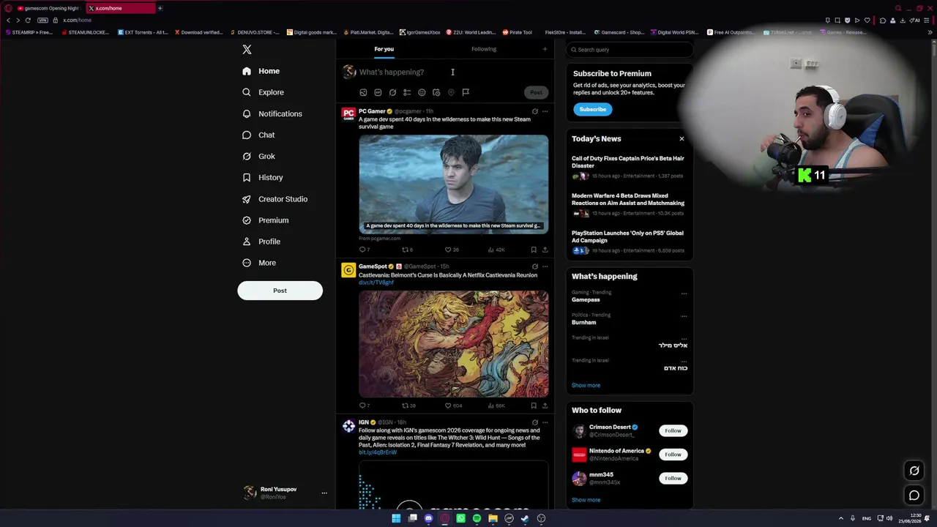Image resolution: width=937 pixels, height=527 pixels.
Task: Open the Castlevania artwork image
Action: (x=453, y=344)
